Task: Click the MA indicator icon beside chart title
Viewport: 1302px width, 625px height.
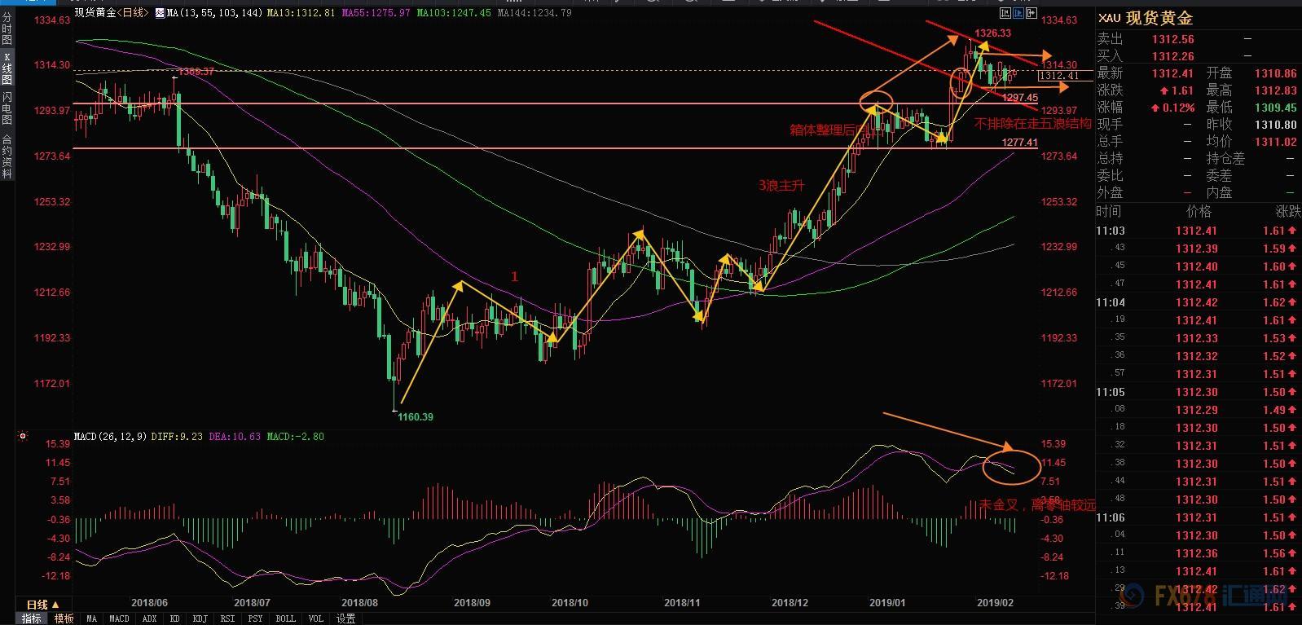Action: (160, 13)
